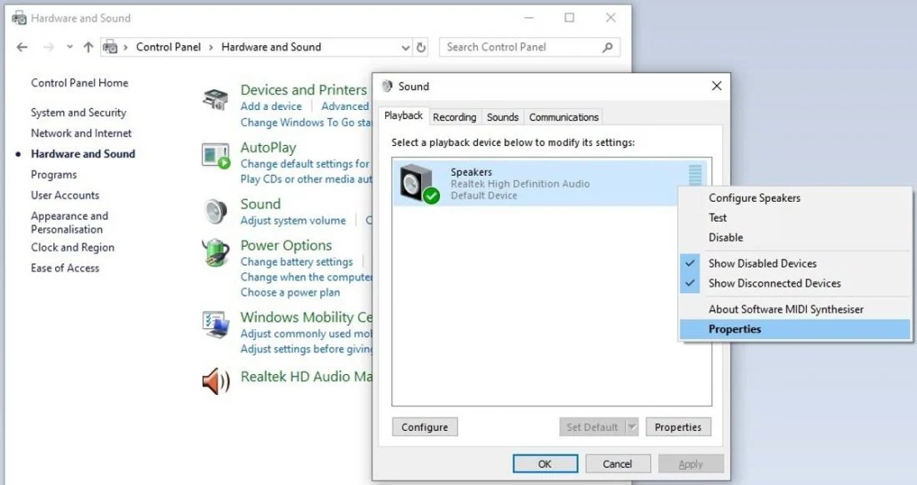Image resolution: width=917 pixels, height=485 pixels.
Task: Click the Devices and Printers icon
Action: pyautogui.click(x=215, y=99)
